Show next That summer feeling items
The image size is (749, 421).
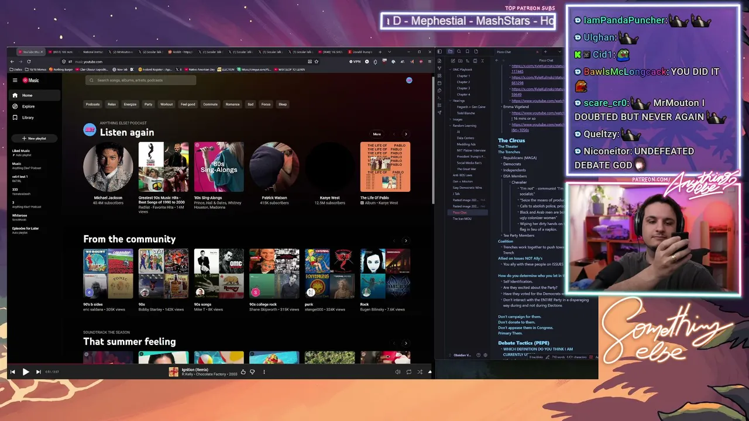[x=406, y=343]
